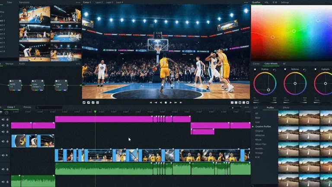Reset the Shadows color wheel
Screen dimensions: 332x187
tap(275, 70)
